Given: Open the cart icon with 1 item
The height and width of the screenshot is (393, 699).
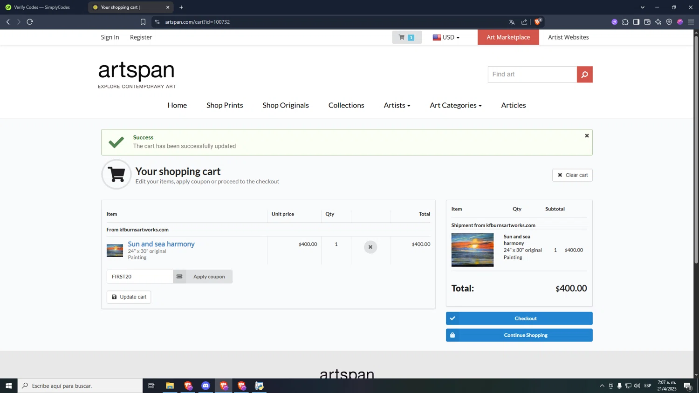Looking at the screenshot, I should tap(407, 37).
